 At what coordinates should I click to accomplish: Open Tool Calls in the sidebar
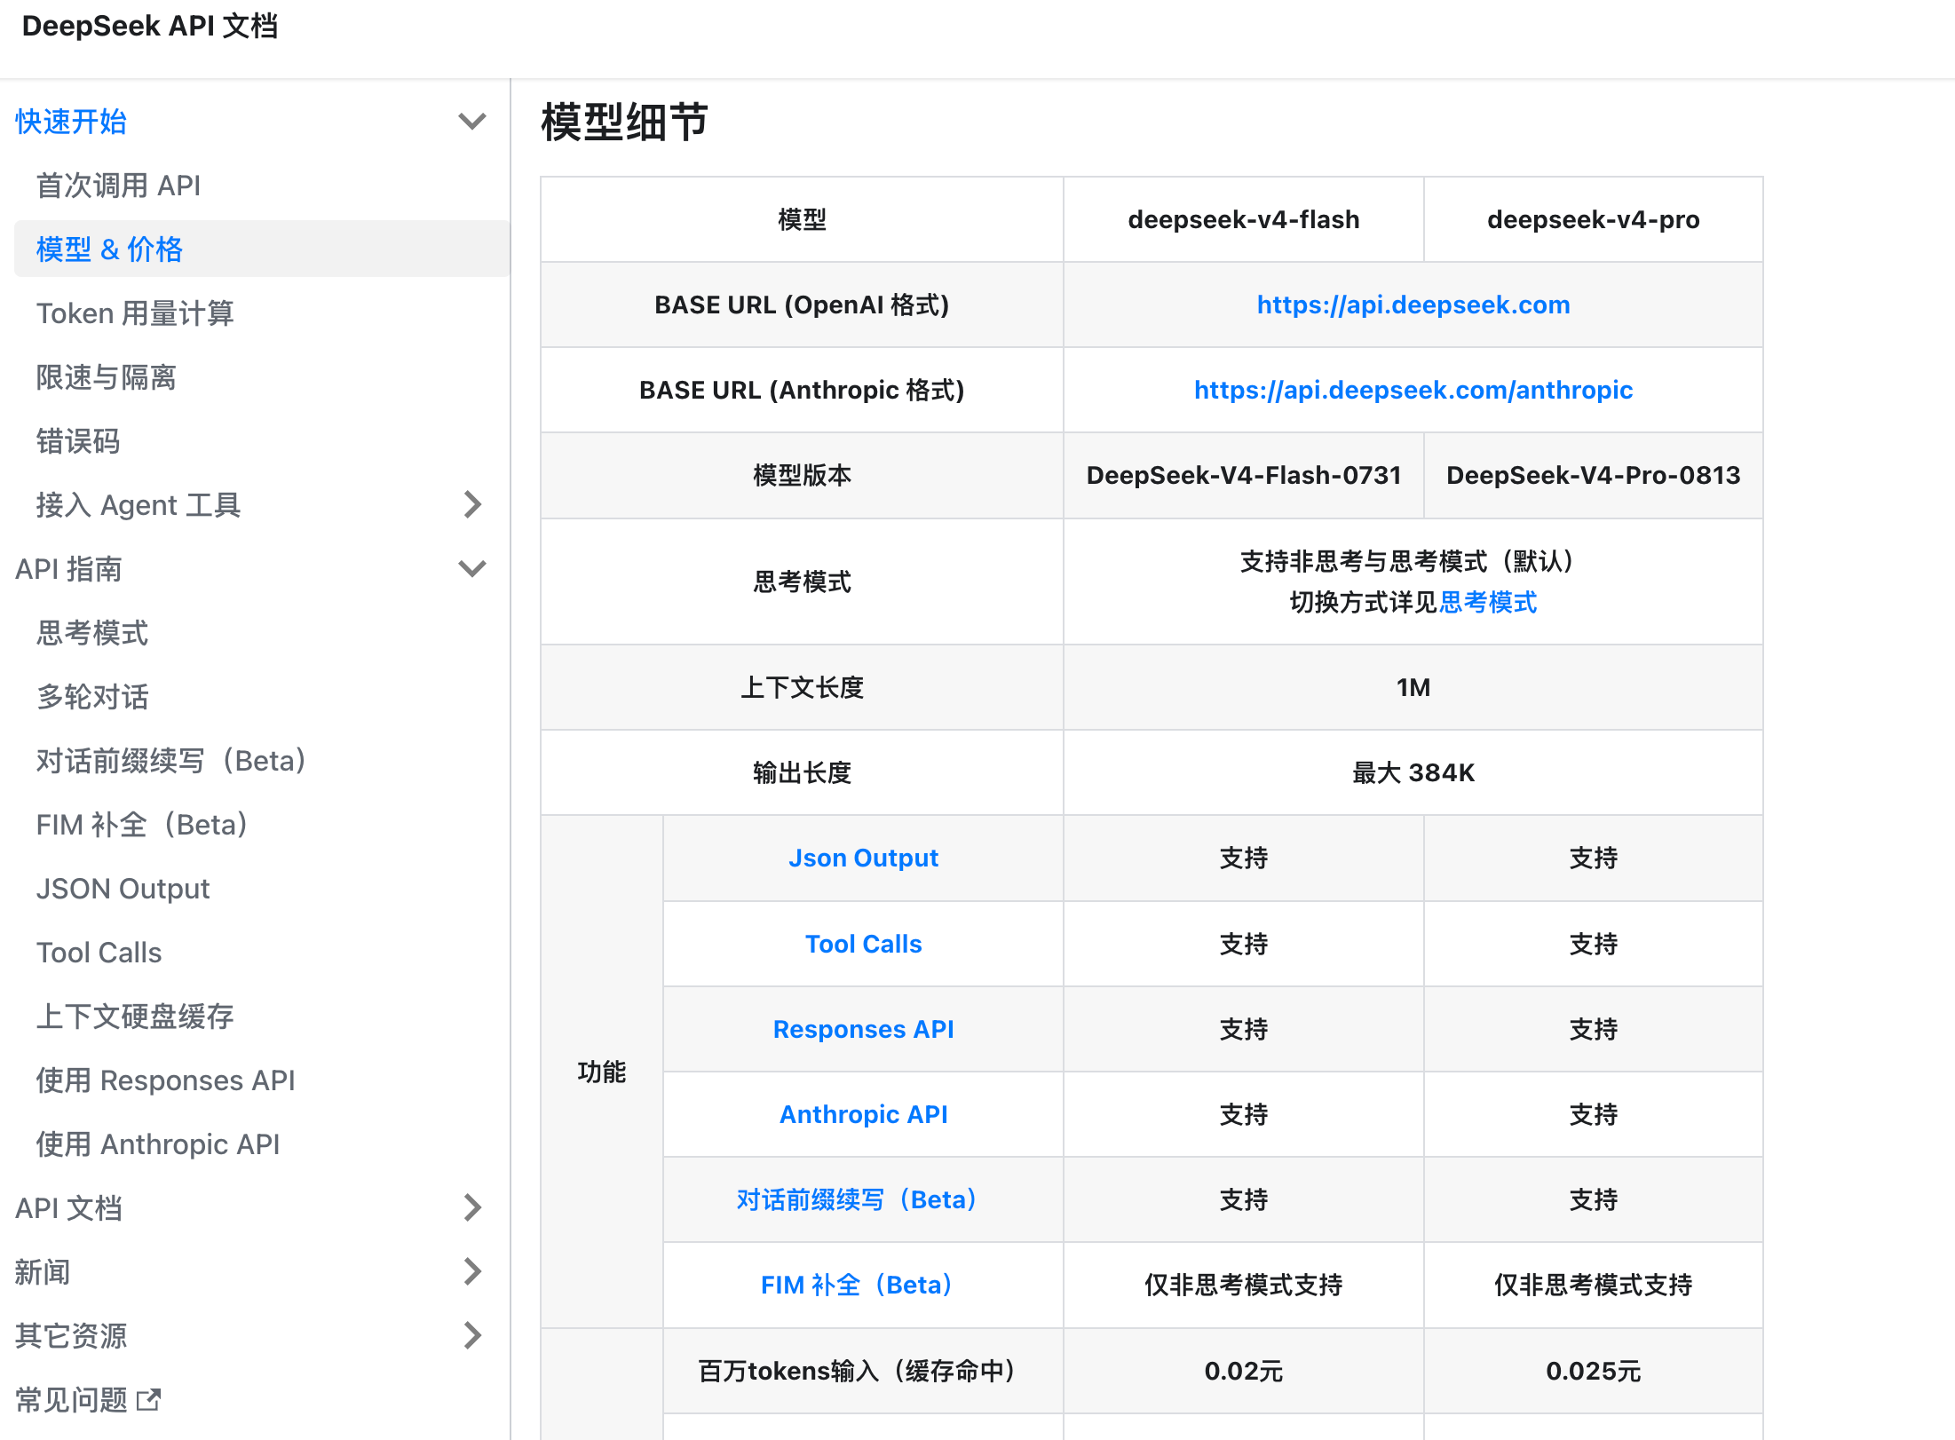(x=99, y=953)
